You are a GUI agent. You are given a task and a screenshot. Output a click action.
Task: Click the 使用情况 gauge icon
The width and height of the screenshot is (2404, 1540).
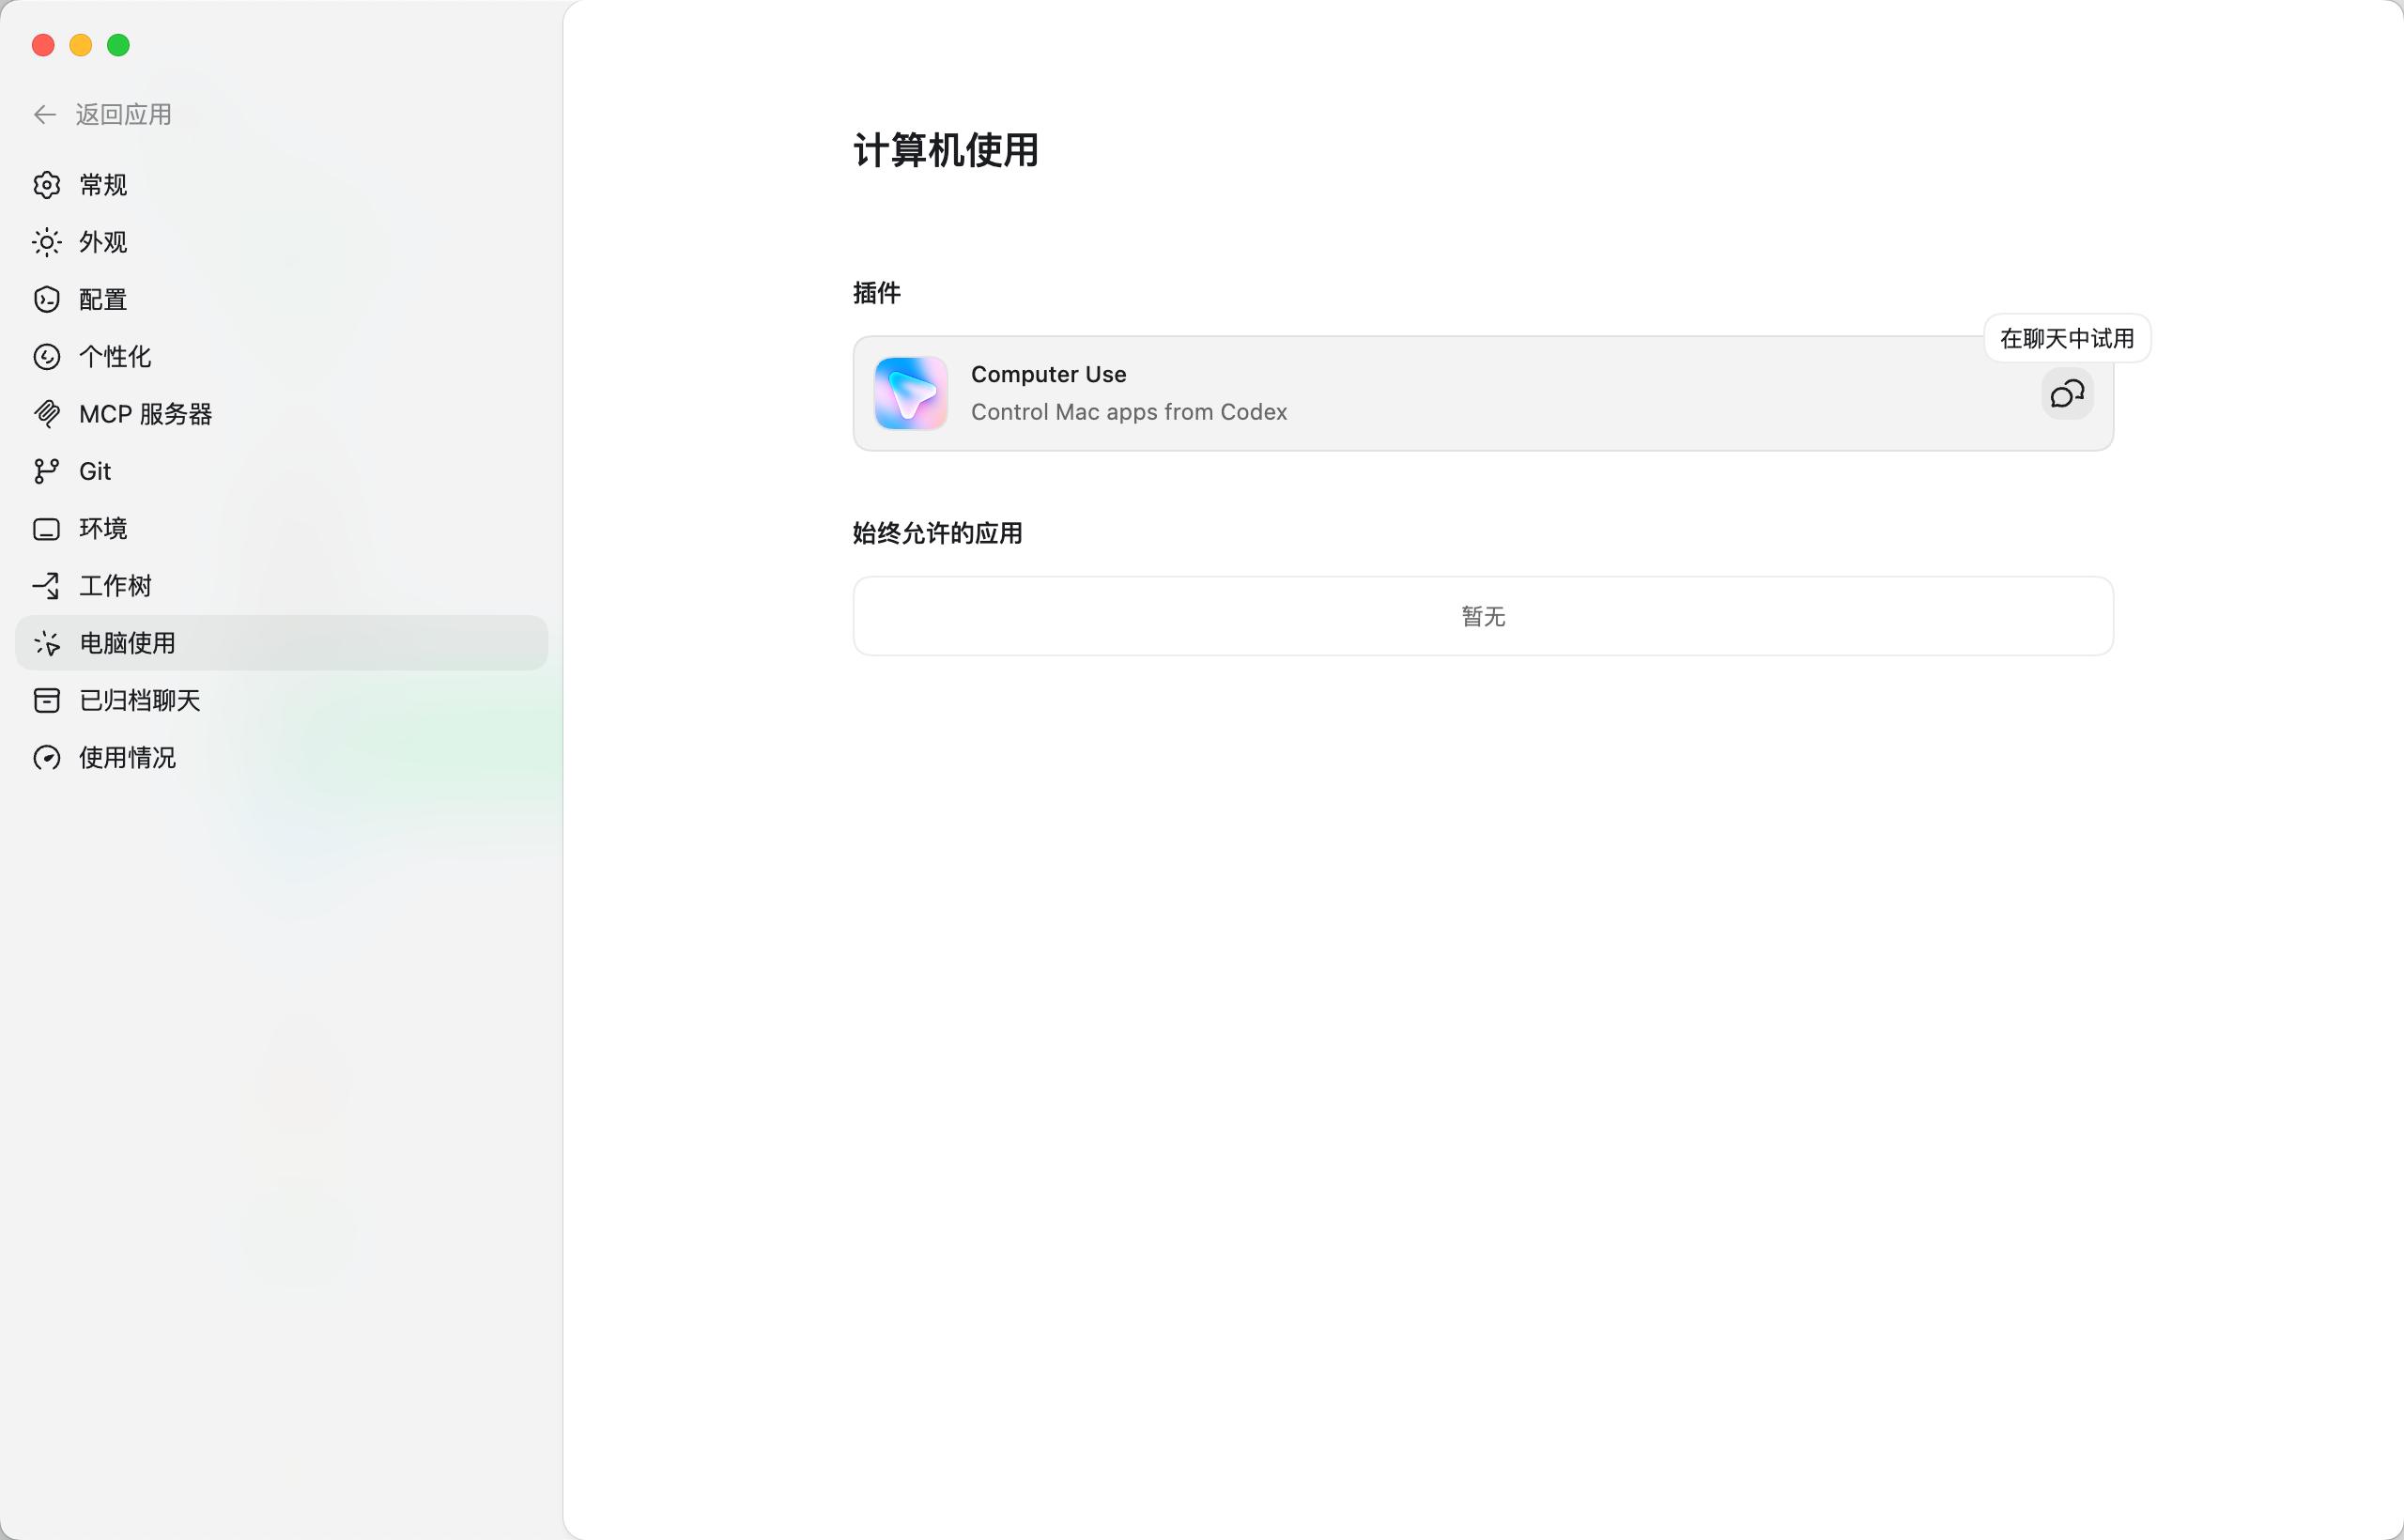(x=46, y=758)
